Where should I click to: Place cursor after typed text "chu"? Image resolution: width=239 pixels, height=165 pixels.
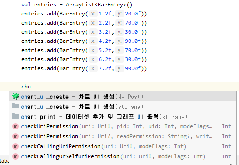point(31,87)
